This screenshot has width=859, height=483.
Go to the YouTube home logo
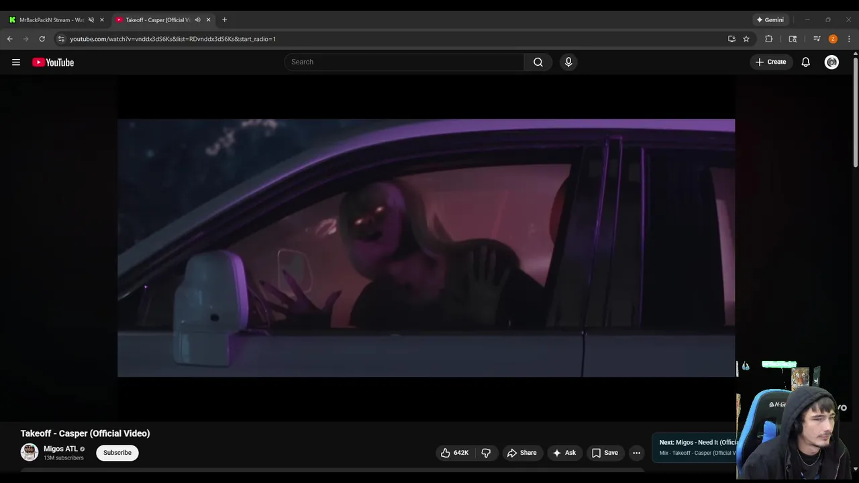point(53,62)
